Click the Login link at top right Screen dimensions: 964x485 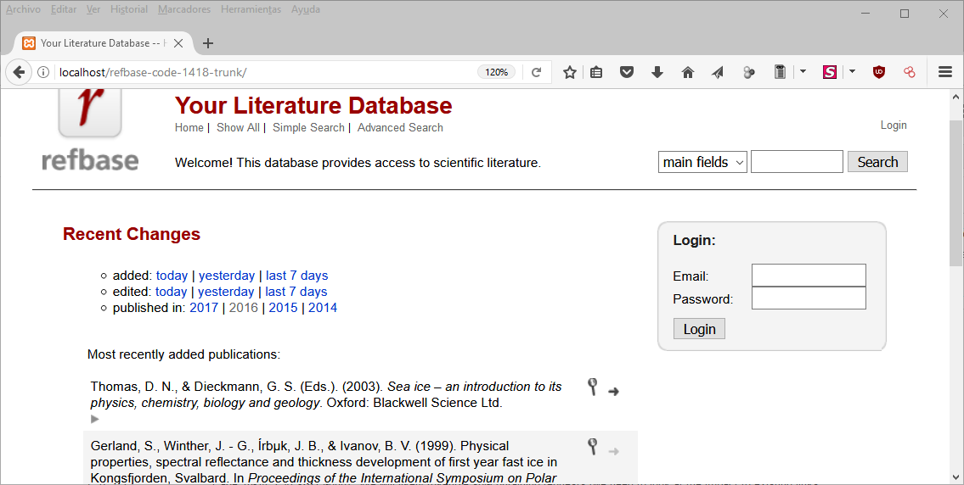click(x=894, y=125)
